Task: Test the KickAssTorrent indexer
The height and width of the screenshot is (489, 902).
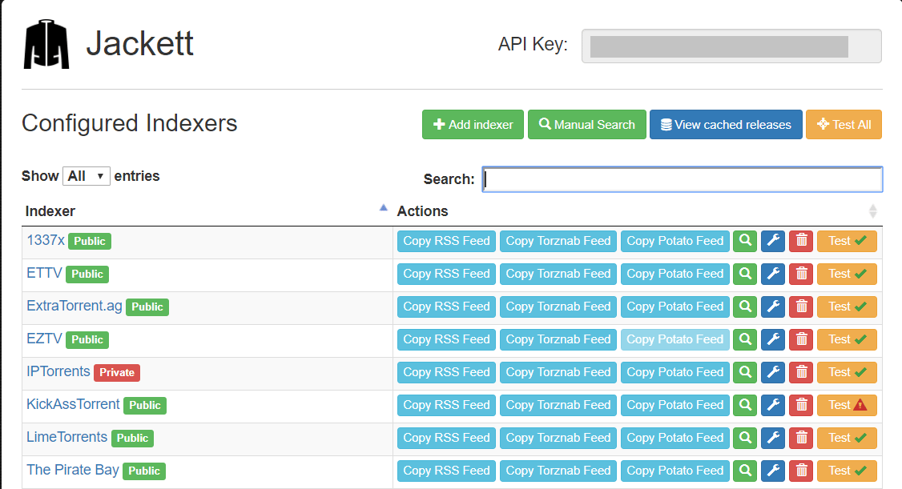Action: coord(847,404)
